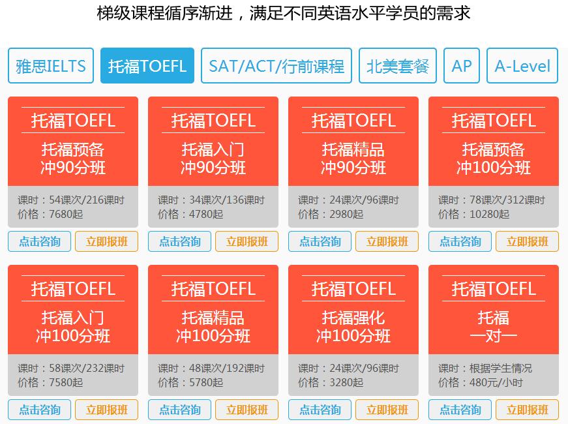Click 点击咨询 under 托福入门冲100分班

40,410
